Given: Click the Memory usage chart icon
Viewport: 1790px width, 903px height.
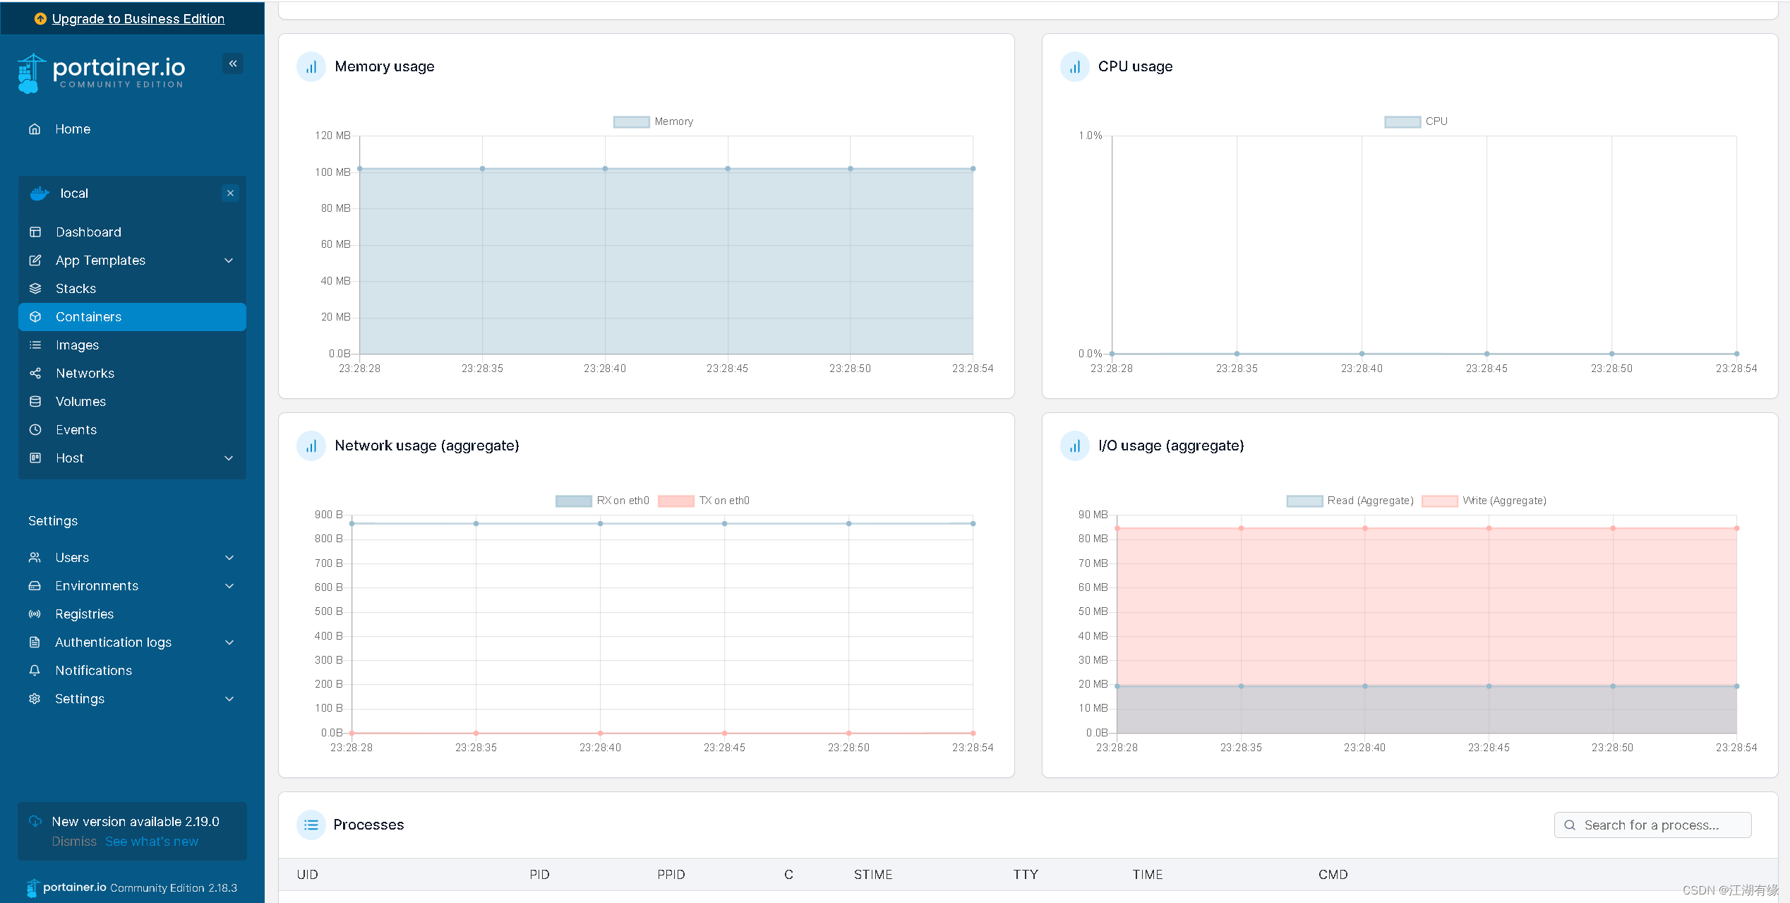Looking at the screenshot, I should (x=311, y=67).
